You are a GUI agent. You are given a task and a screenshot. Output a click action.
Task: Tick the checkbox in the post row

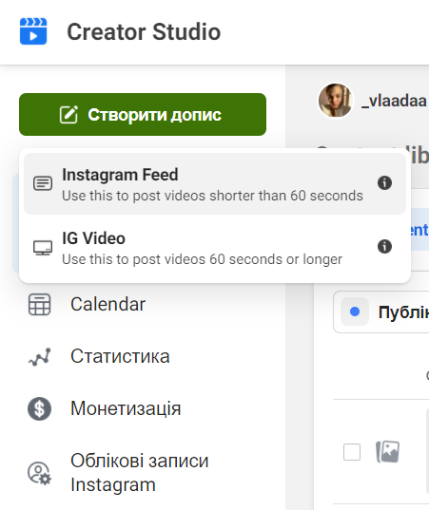352,452
